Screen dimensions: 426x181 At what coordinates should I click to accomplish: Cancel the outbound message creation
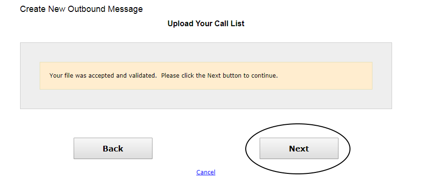click(206, 172)
